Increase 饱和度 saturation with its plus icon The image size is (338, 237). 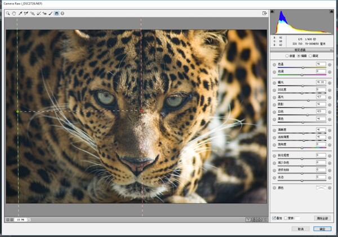330,145
